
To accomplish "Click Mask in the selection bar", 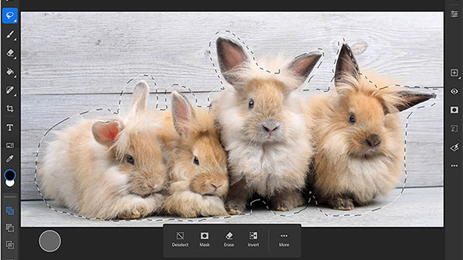I will 204,240.
